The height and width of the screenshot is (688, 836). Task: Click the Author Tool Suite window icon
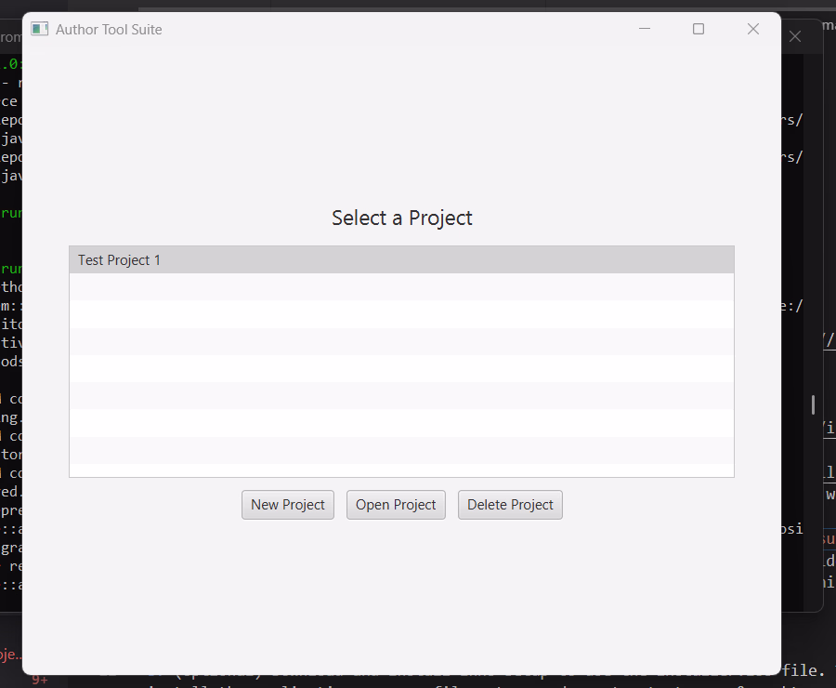click(39, 29)
